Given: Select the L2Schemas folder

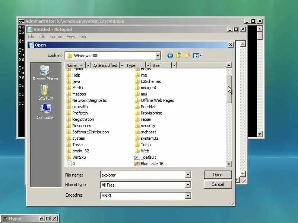Looking at the screenshot, I should click(148, 81).
